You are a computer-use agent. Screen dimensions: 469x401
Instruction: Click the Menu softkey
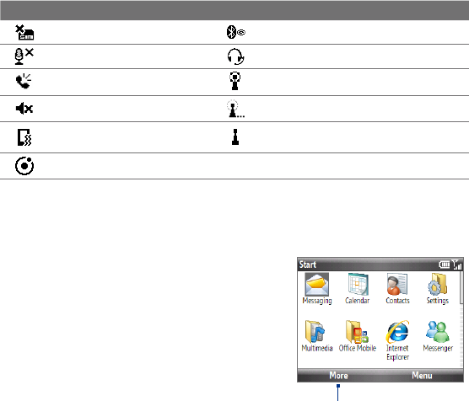pos(422,375)
